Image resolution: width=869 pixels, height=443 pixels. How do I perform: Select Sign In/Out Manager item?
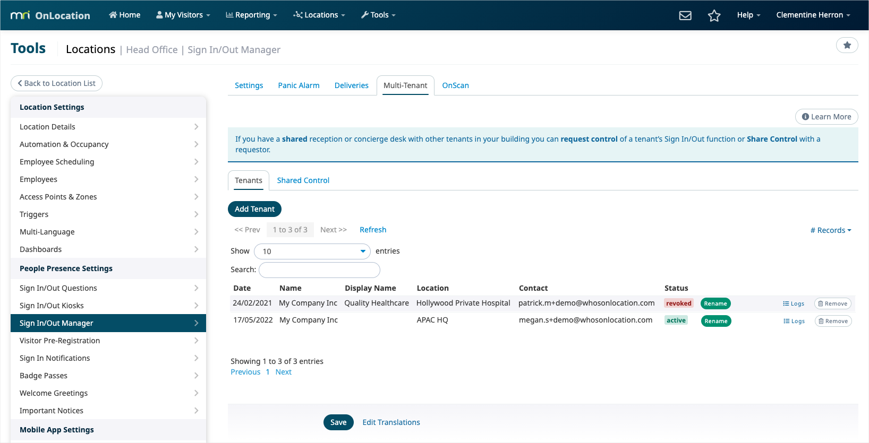tap(108, 323)
